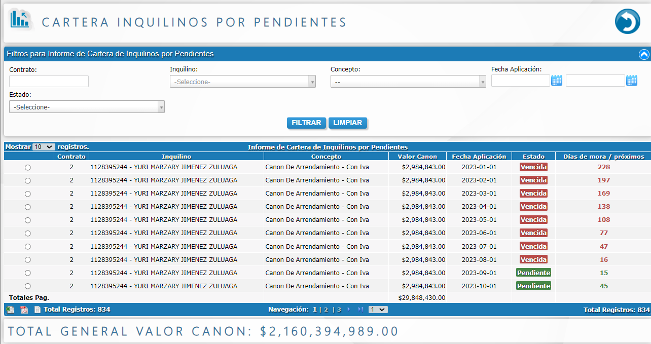
Task: Click in the Contrato input field
Action: click(49, 81)
